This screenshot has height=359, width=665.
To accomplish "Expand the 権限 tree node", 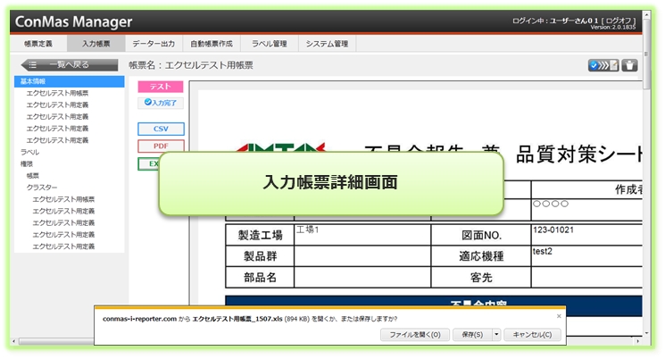I will pos(27,164).
